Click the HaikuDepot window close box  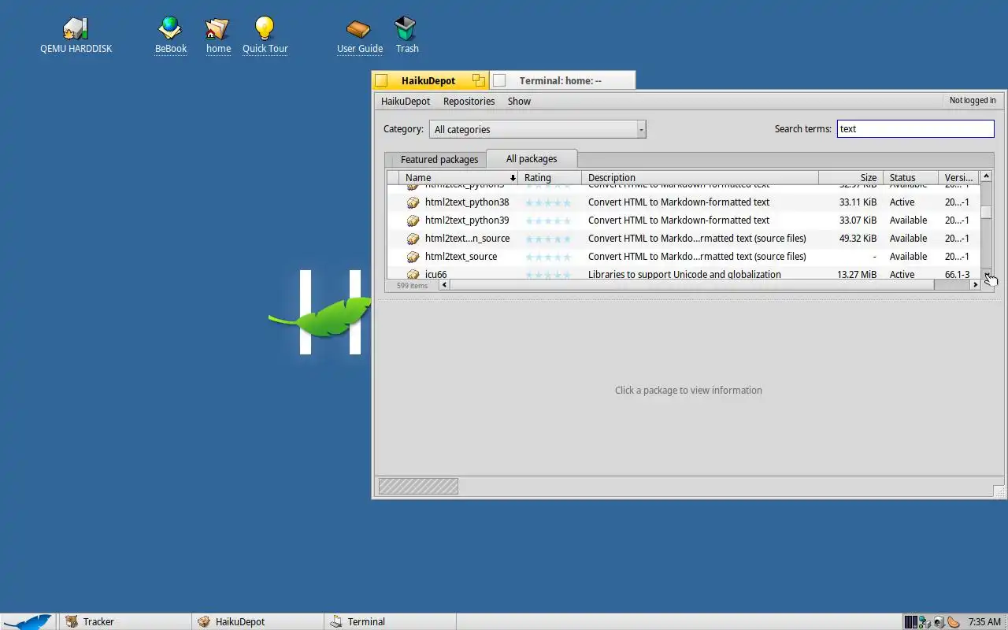click(381, 80)
